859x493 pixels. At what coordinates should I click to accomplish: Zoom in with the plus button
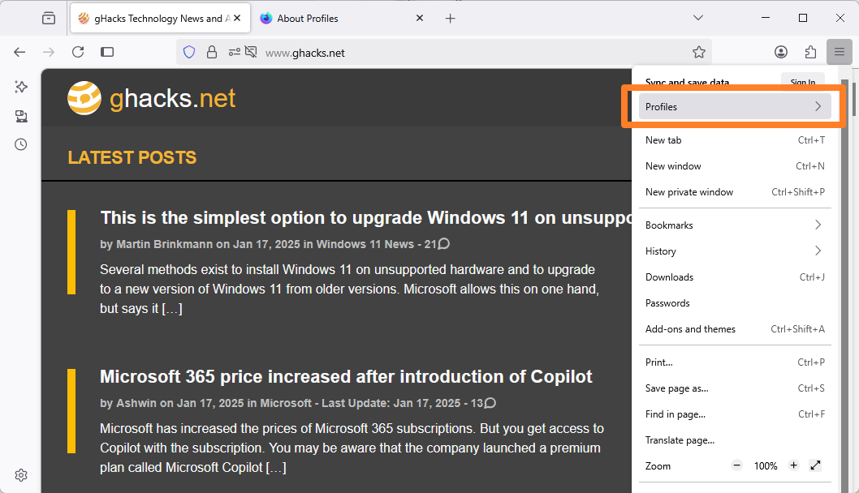point(793,465)
